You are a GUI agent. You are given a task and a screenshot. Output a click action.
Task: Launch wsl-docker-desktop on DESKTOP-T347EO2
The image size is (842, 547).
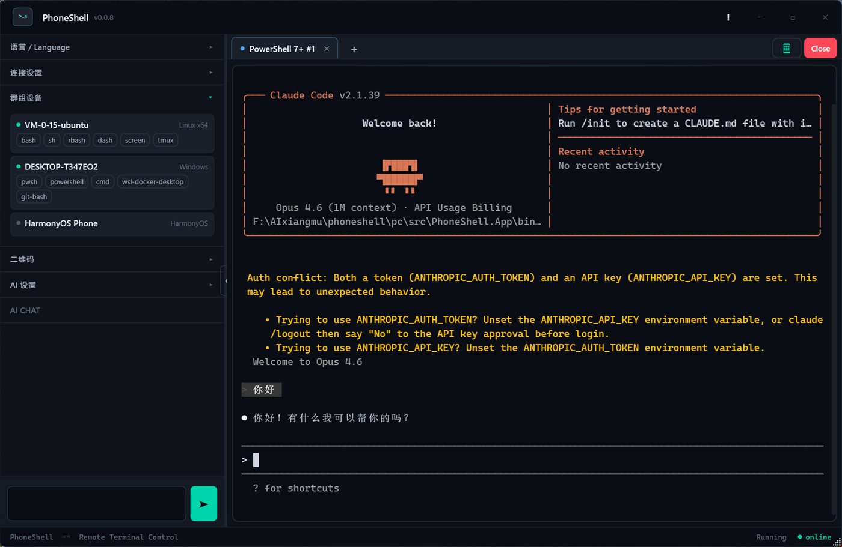pos(153,182)
